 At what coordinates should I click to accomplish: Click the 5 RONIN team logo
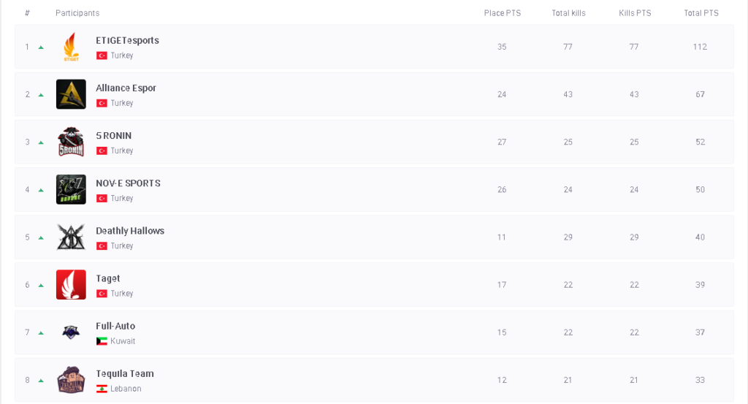point(71,142)
